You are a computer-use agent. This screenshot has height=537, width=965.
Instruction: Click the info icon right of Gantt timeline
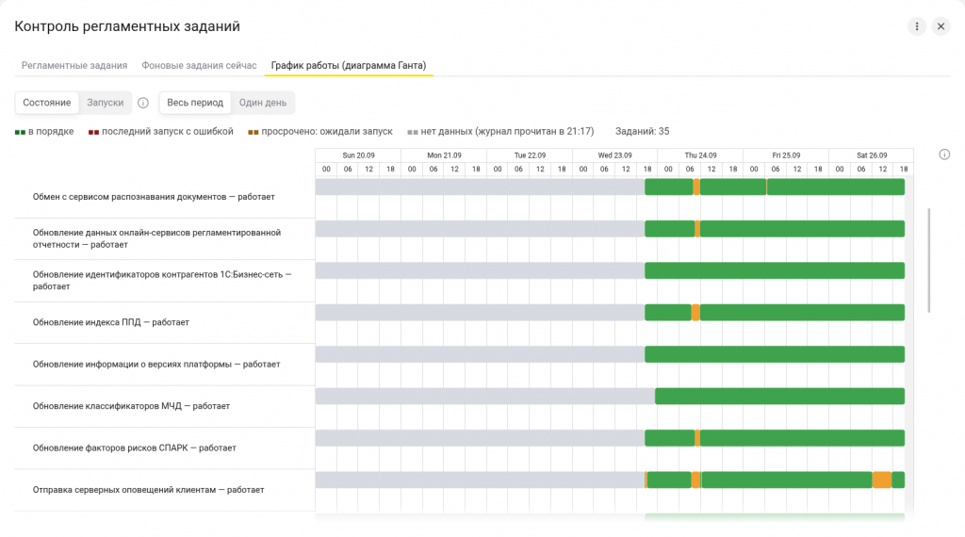click(944, 155)
